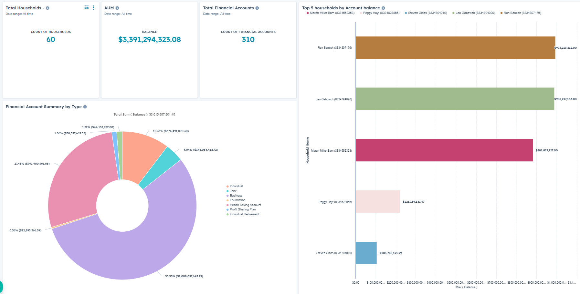Open the Total Households filter settings icon
Viewport: 580px width, 294px height.
86,7
